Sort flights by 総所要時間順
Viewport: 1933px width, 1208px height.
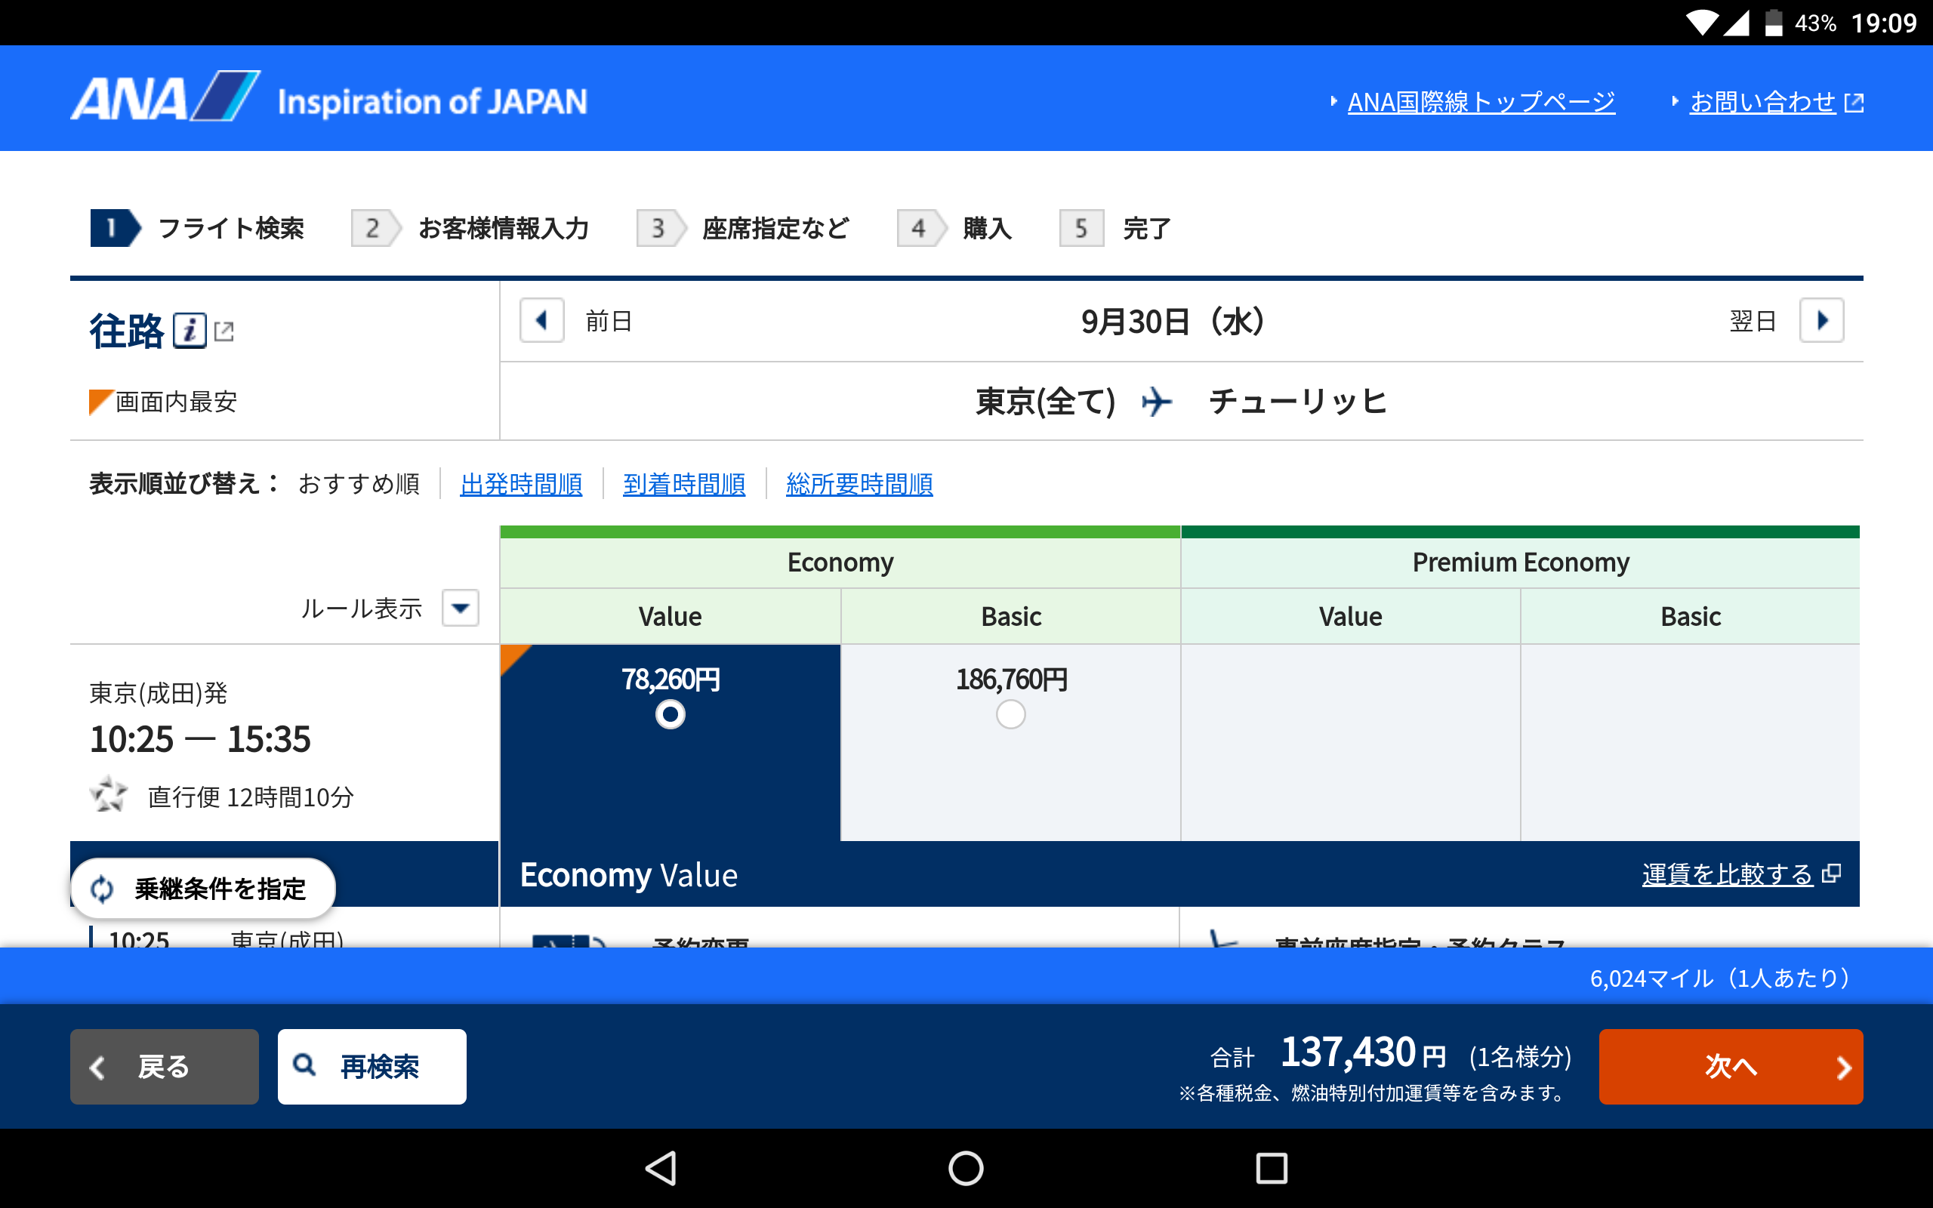click(x=859, y=484)
